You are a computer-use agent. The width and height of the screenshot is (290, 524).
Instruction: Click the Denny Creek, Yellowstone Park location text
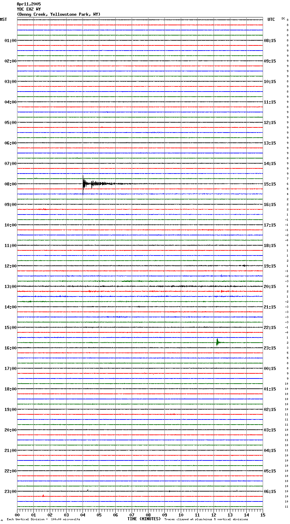coord(59,14)
